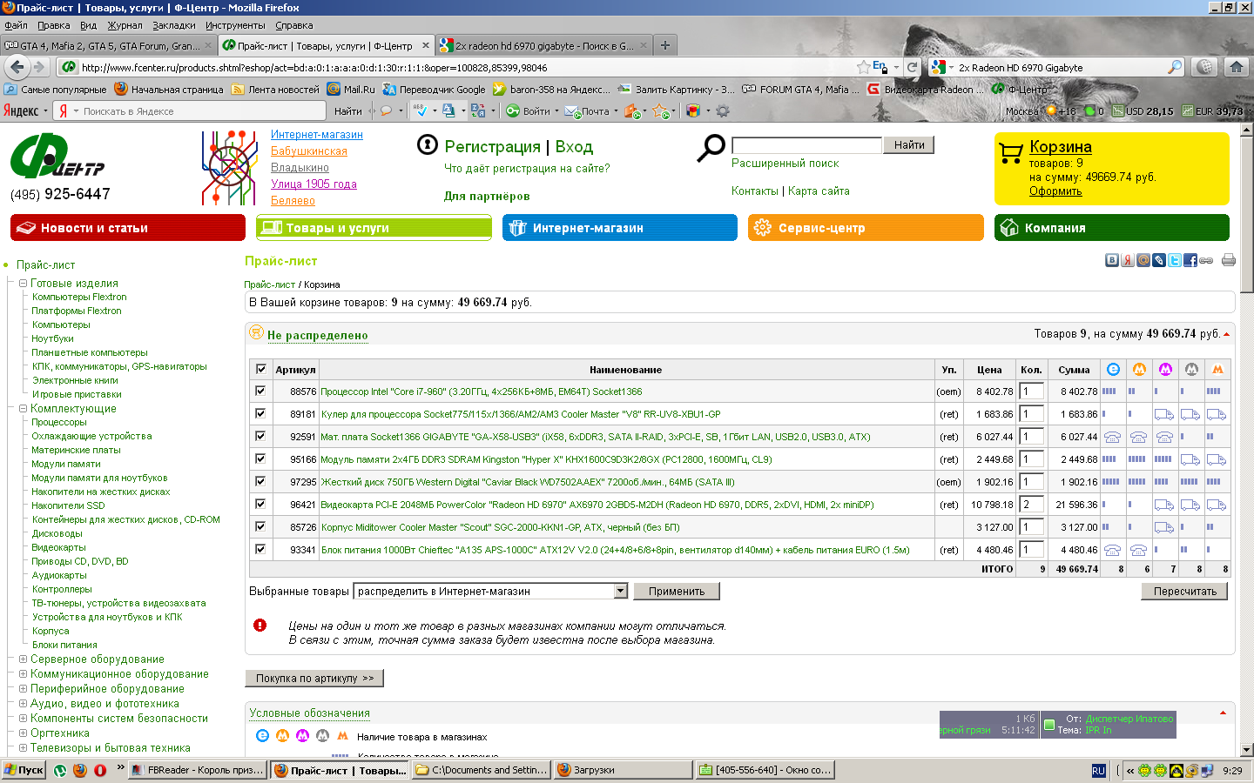Go back with the browser Back arrow
Screen dimensions: 1254x783
point(17,67)
